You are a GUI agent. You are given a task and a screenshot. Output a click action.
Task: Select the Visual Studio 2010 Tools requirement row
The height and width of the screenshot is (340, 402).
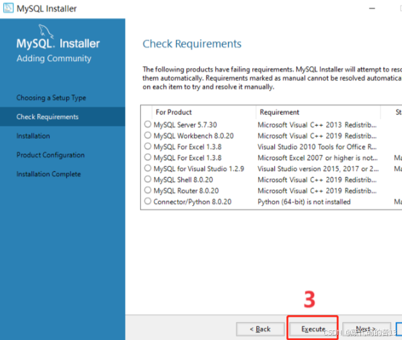[x=271, y=147]
